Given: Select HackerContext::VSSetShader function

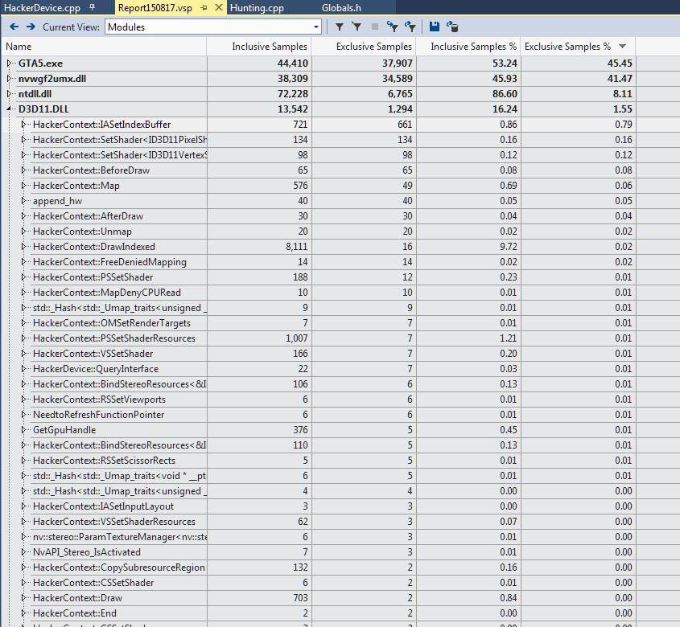Looking at the screenshot, I should [93, 354].
